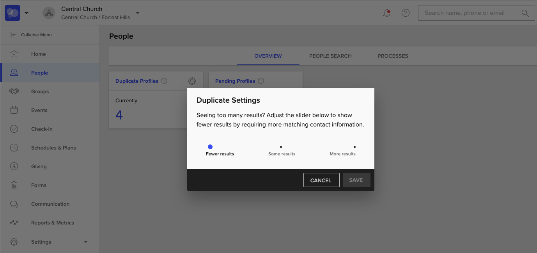Click the info icon next to Pending Profiles
Viewport: 537px width, 253px height.
coord(261,81)
